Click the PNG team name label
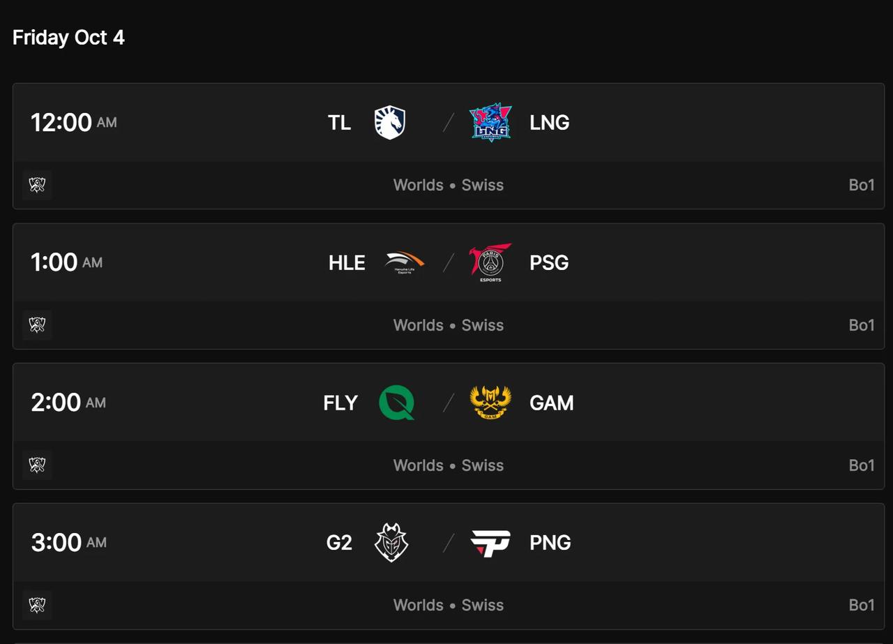The height and width of the screenshot is (644, 893). click(x=550, y=542)
